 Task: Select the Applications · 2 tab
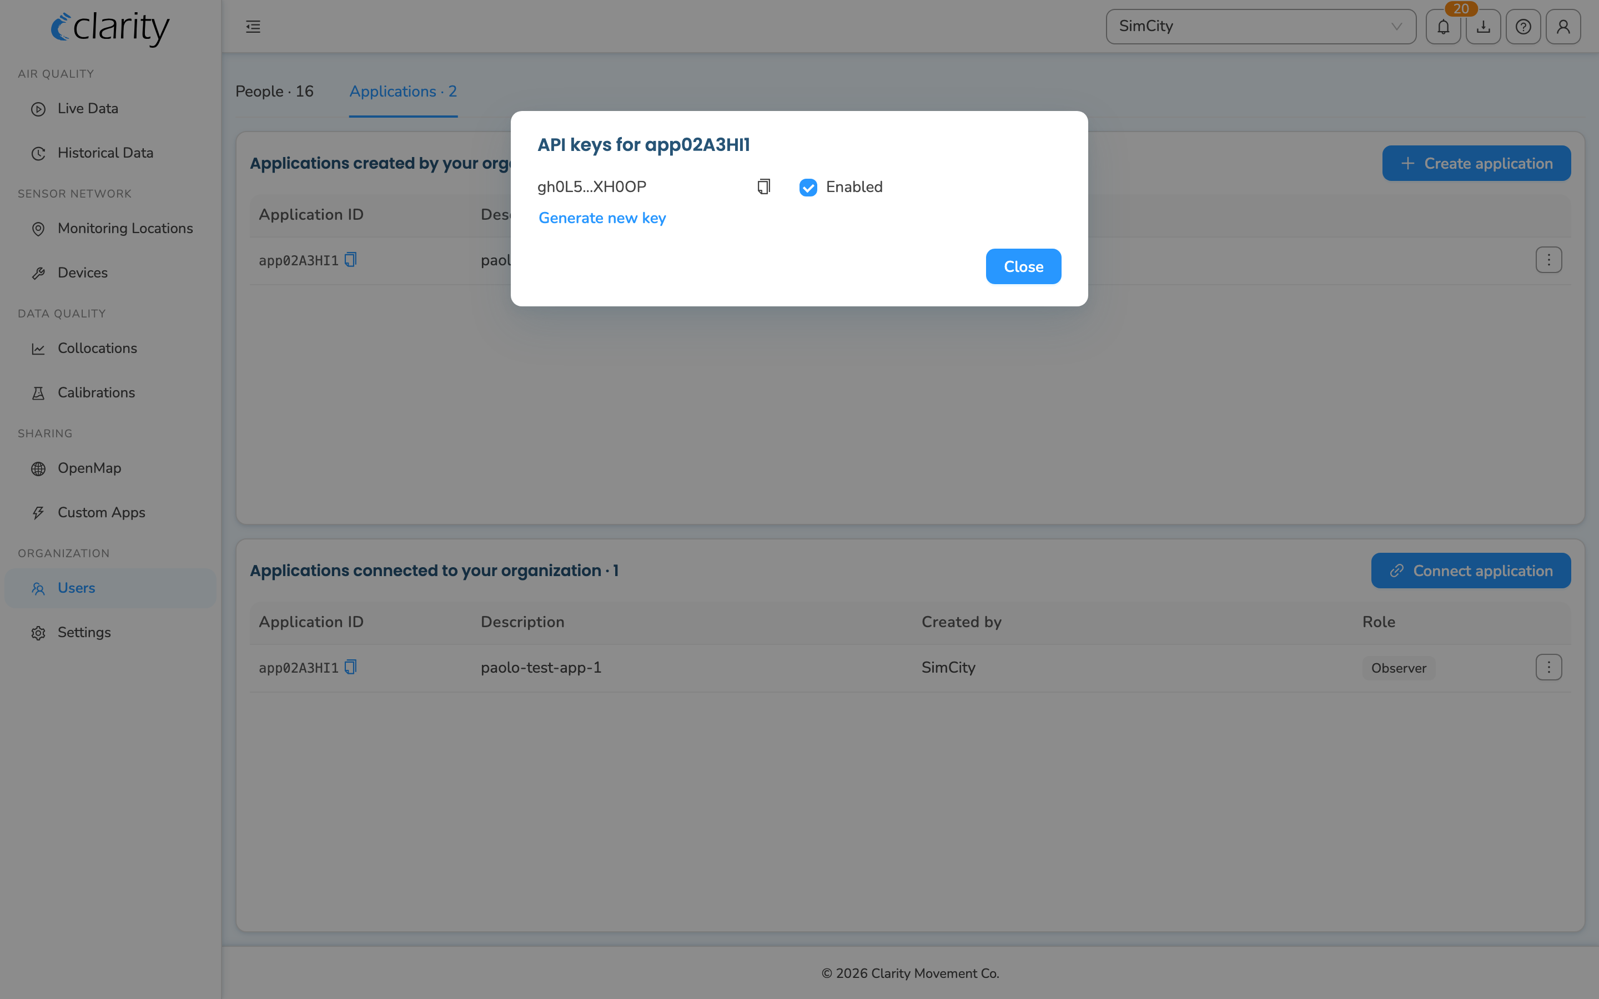[x=403, y=91]
